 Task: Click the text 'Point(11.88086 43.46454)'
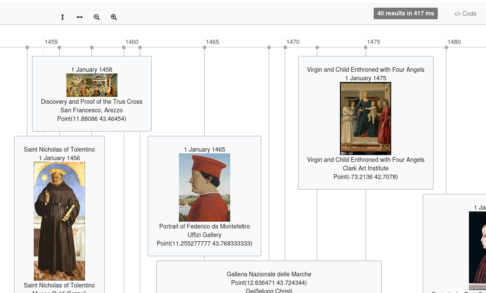[92, 119]
